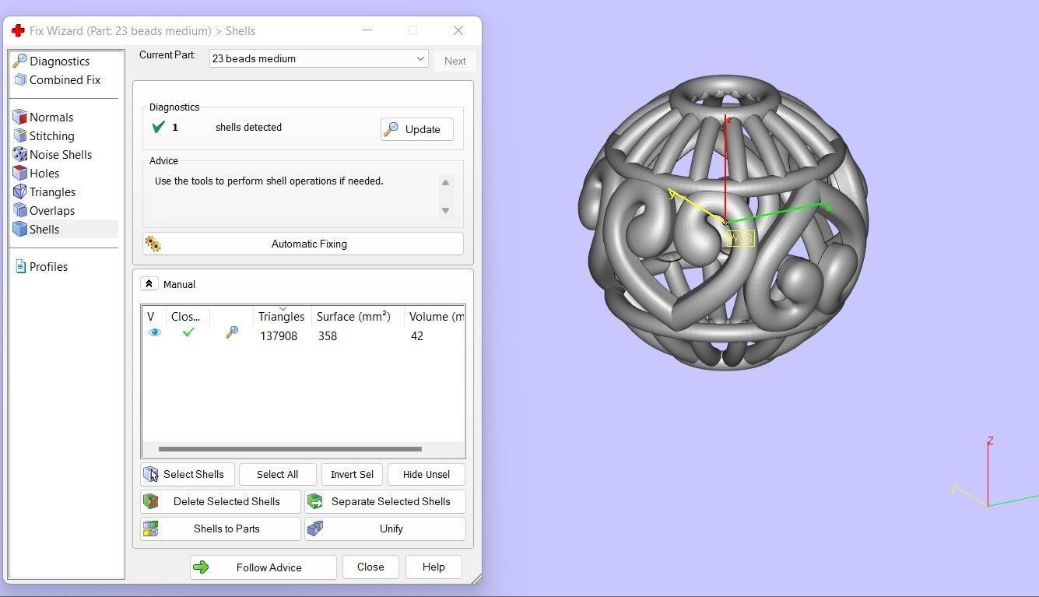Click the Unify button
Image resolution: width=1039 pixels, height=597 pixels.
pos(385,529)
